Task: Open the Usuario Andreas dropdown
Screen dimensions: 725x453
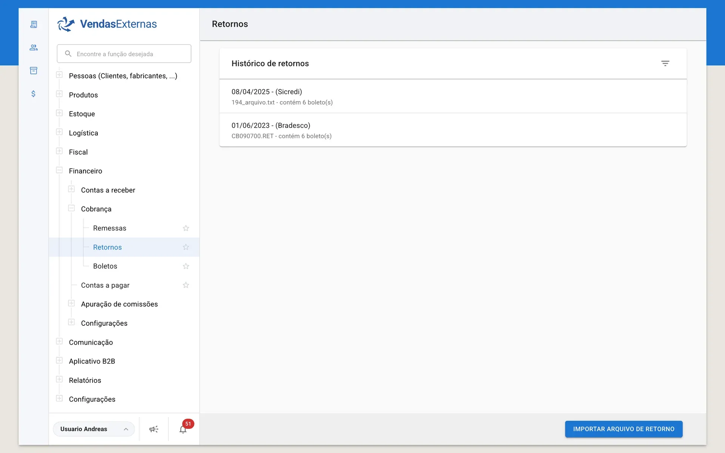Action: pyautogui.click(x=94, y=429)
